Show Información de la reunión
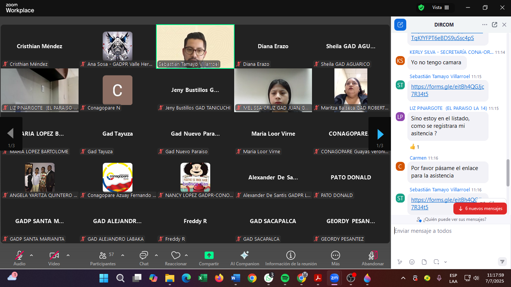Image resolution: width=511 pixels, height=287 pixels. [x=291, y=258]
